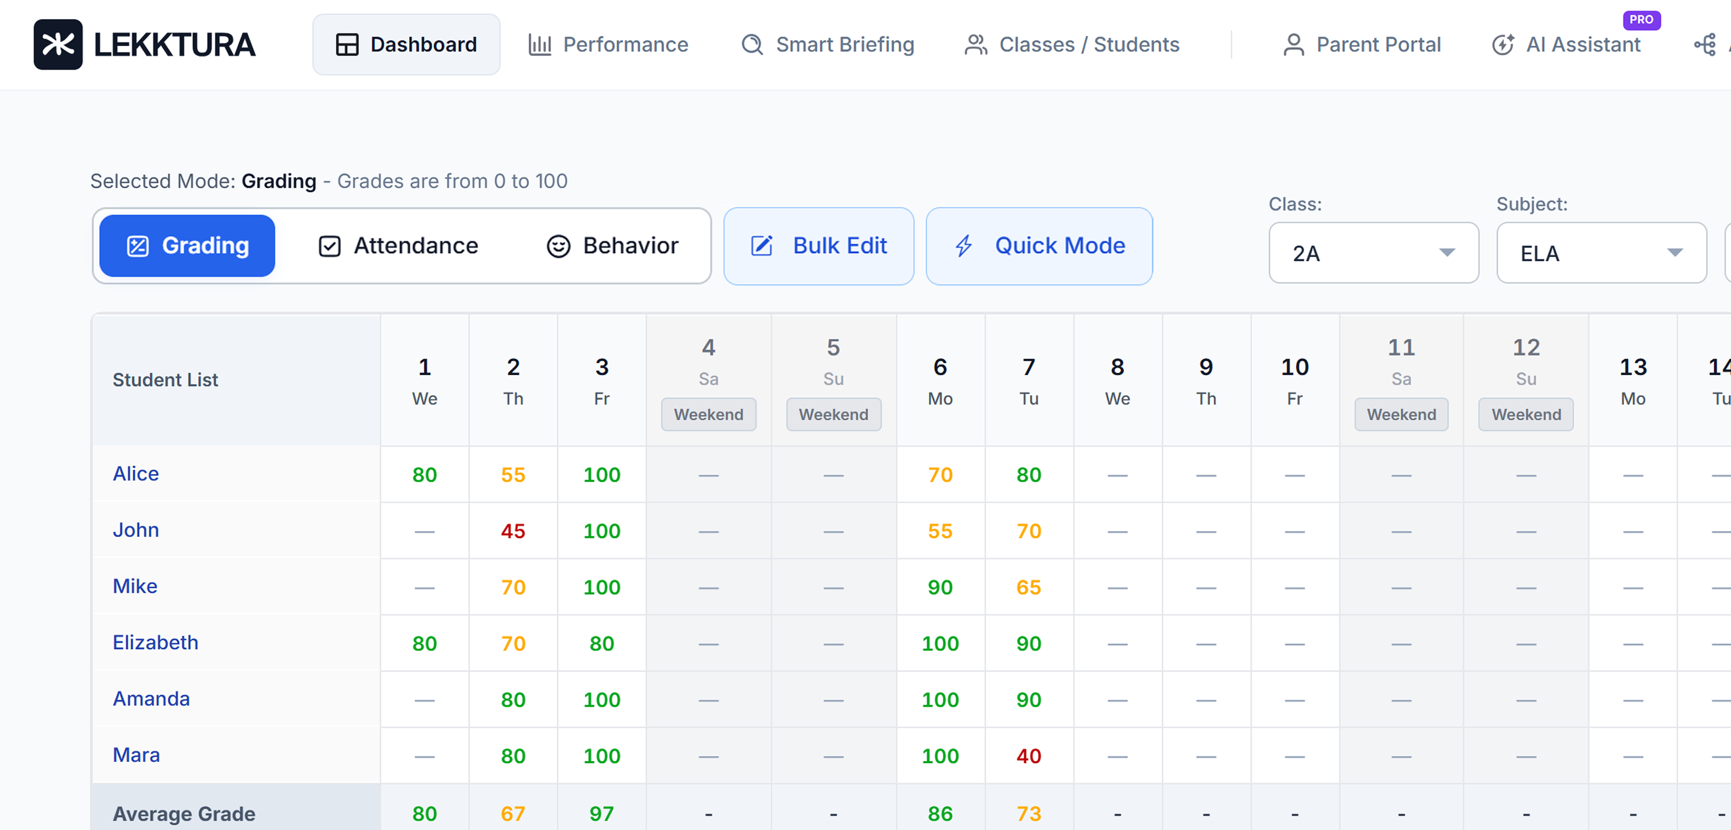Click the Bulk Edit button
This screenshot has width=1731, height=830.
818,245
